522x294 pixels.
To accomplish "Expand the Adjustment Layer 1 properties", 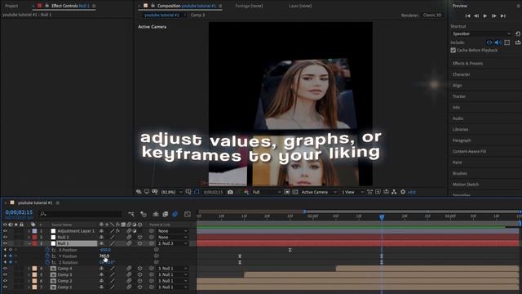I will [x=29, y=231].
